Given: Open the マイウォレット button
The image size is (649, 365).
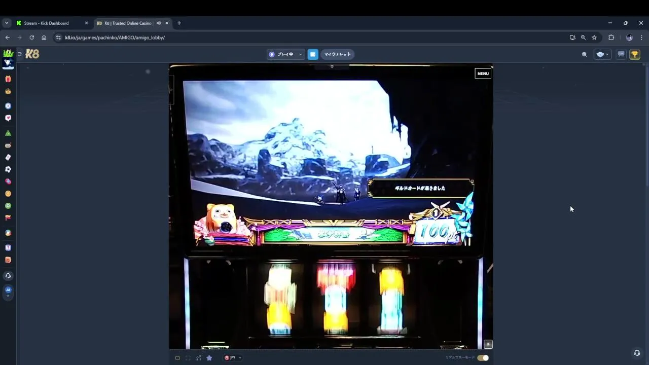Looking at the screenshot, I should pyautogui.click(x=337, y=54).
